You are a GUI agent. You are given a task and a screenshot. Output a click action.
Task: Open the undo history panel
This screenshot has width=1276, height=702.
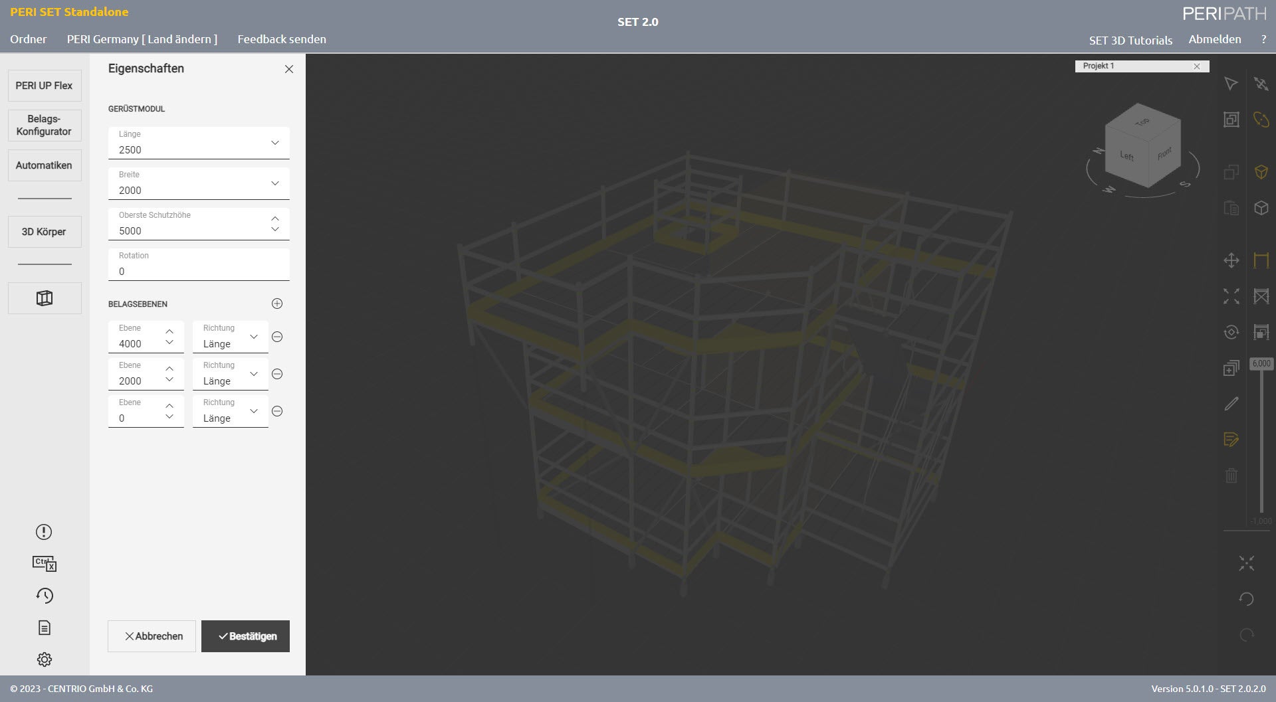pyautogui.click(x=44, y=595)
